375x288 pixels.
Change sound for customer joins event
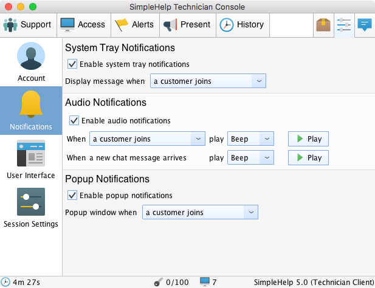pos(250,139)
